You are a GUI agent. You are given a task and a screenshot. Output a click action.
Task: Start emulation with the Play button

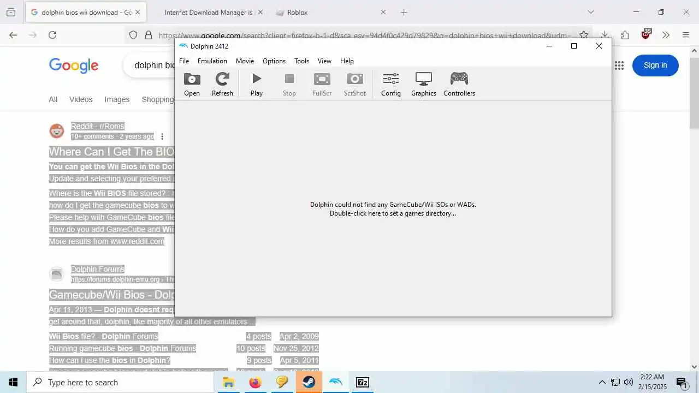[x=257, y=85]
